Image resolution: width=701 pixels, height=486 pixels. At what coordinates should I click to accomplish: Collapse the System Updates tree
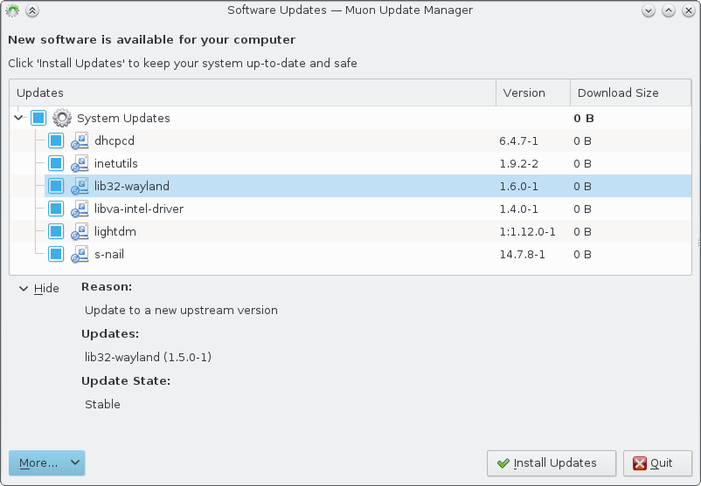pyautogui.click(x=18, y=118)
